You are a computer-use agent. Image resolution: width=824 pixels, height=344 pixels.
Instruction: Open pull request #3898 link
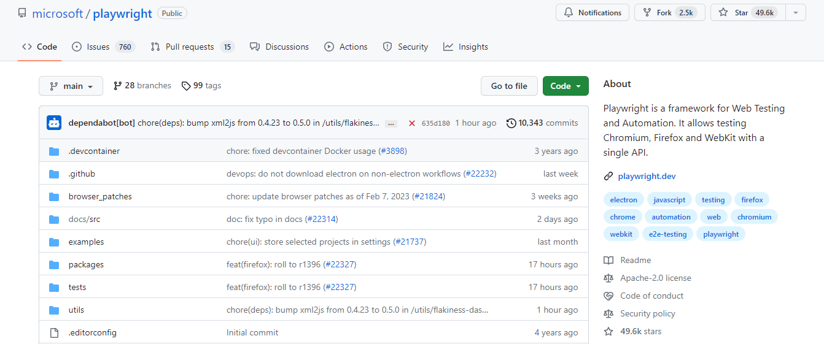coord(393,151)
